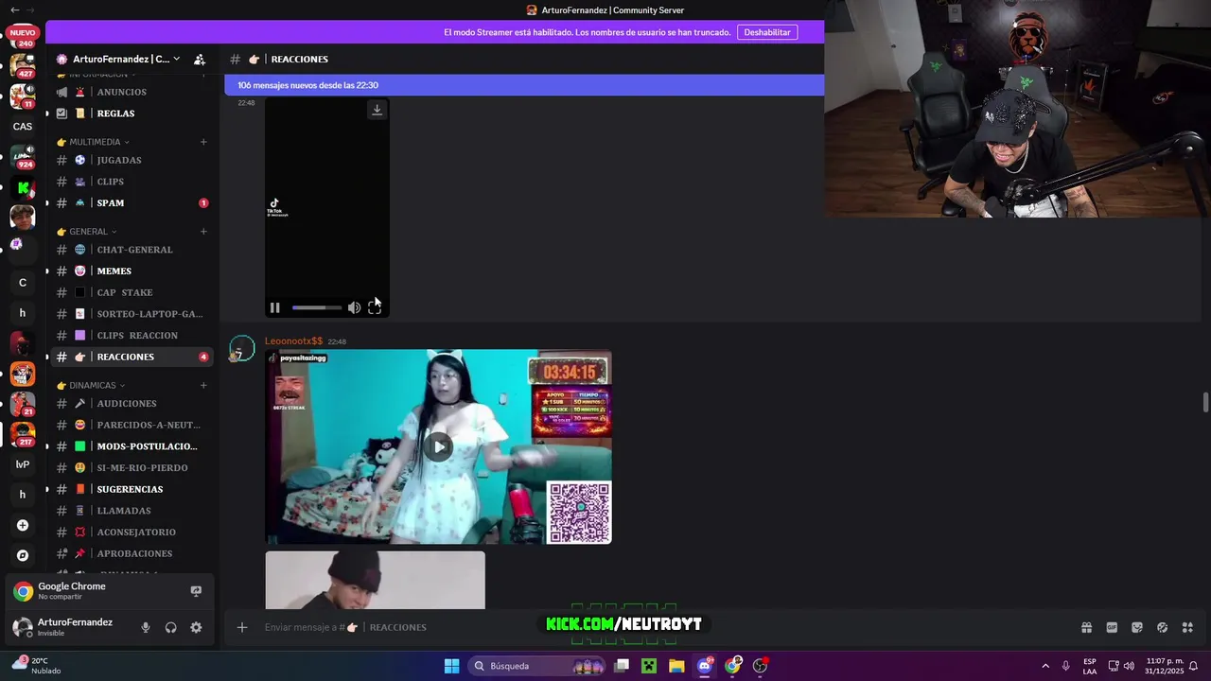
Task: Open the SPAM channel
Action: 130,203
